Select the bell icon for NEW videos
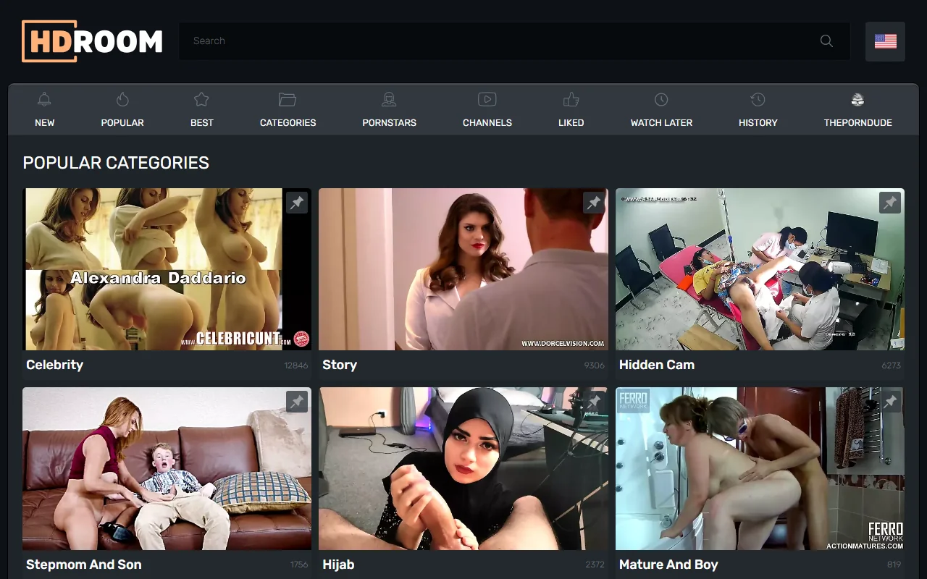 pyautogui.click(x=44, y=99)
